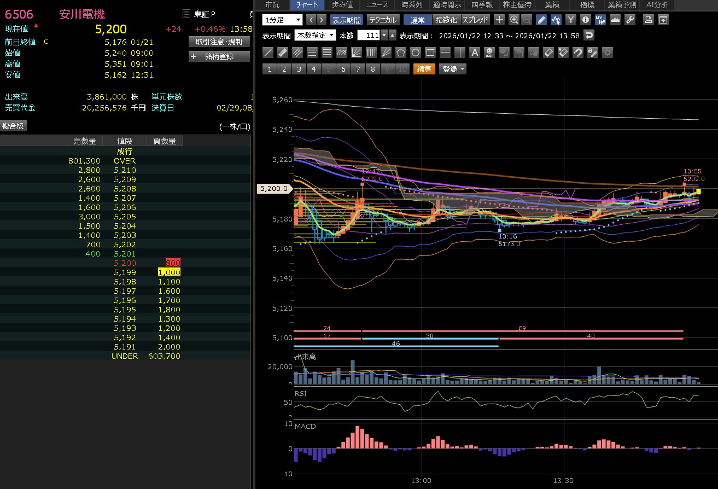The height and width of the screenshot is (489, 718).
Task: Choose the text annotation 'A' tool
Action: pos(475,53)
